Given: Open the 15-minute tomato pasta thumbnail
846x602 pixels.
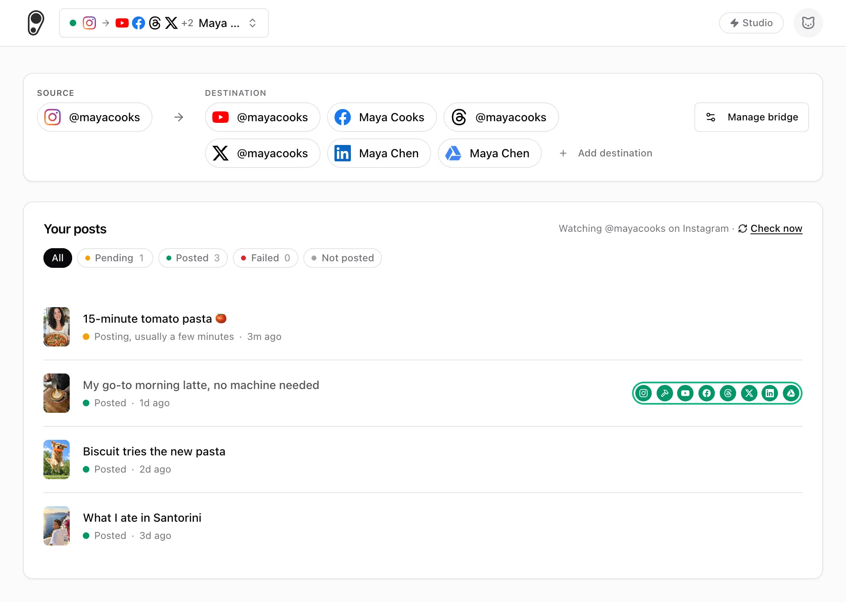Looking at the screenshot, I should pyautogui.click(x=57, y=327).
